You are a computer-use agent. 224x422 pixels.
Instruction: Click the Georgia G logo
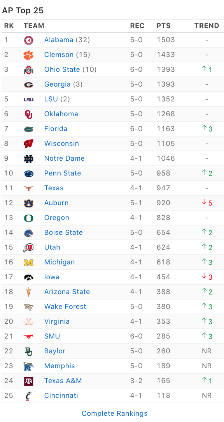28,84
